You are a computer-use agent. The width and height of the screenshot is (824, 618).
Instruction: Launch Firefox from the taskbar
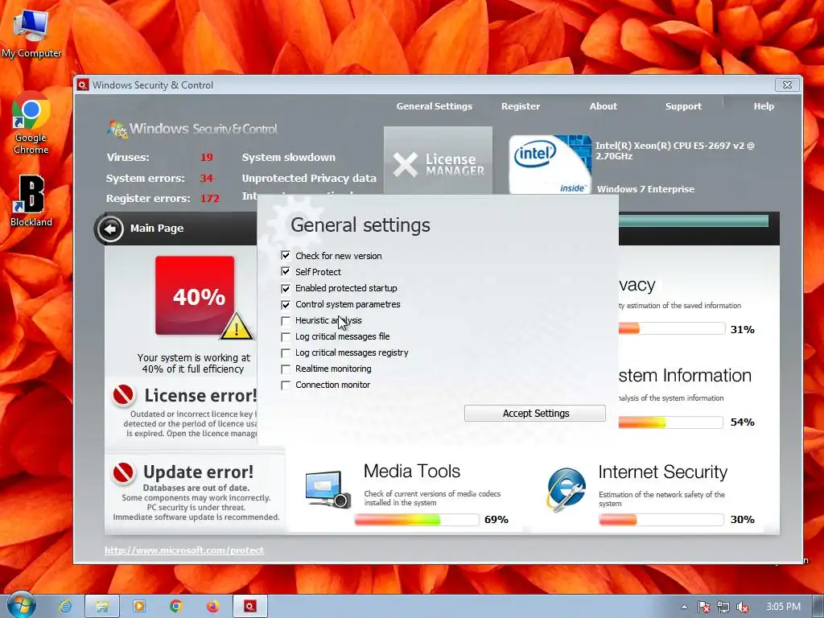[x=212, y=606]
